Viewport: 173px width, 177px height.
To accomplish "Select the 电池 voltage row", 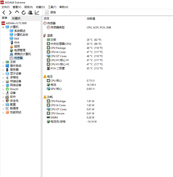I will pyautogui.click(x=71, y=85).
